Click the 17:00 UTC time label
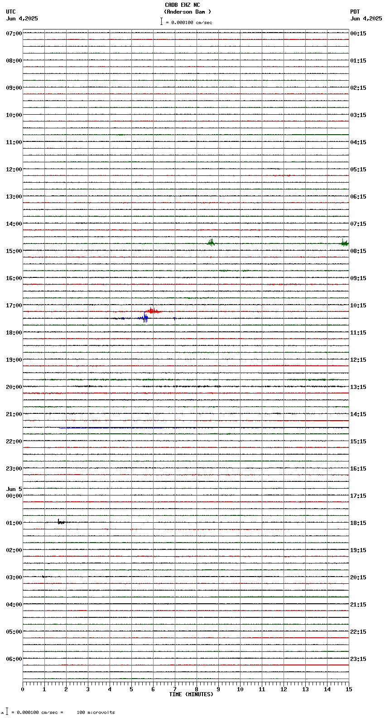This screenshot has height=718, width=385. 14,306
